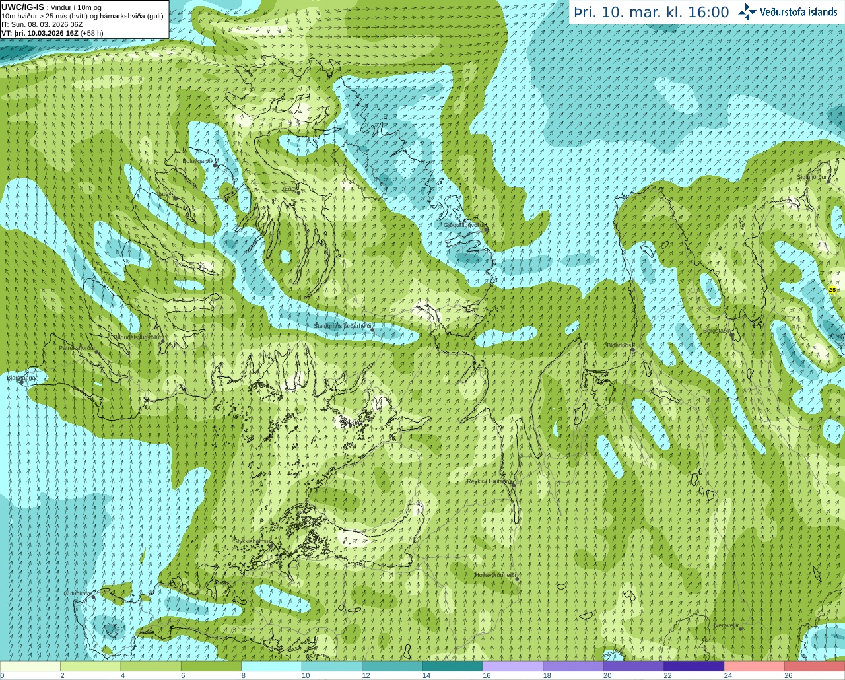The height and width of the screenshot is (680, 845).
Task: Click the 18–20 m/s purple legend swatch
Action: point(573,666)
